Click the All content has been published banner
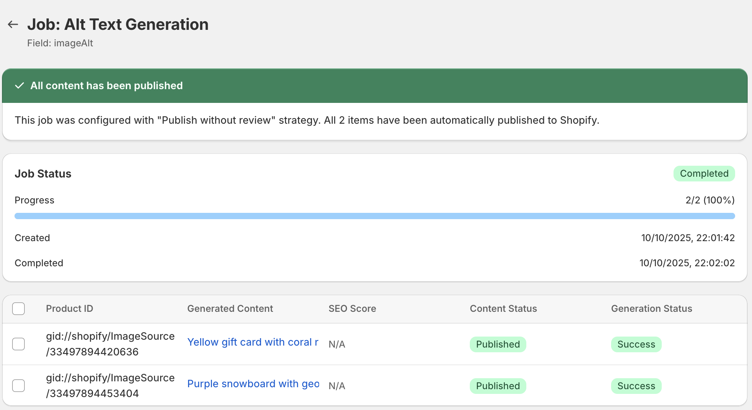The image size is (752, 410). pos(107,86)
